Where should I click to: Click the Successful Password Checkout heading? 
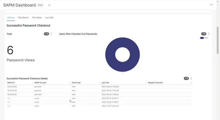point(28,25)
